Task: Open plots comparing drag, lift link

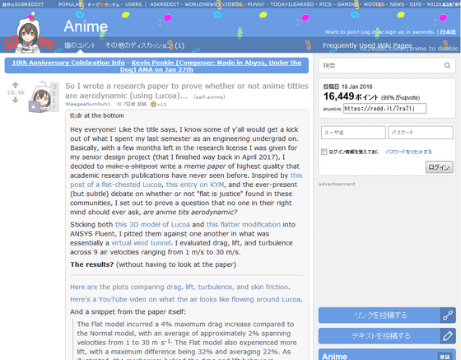Action: coord(179,287)
